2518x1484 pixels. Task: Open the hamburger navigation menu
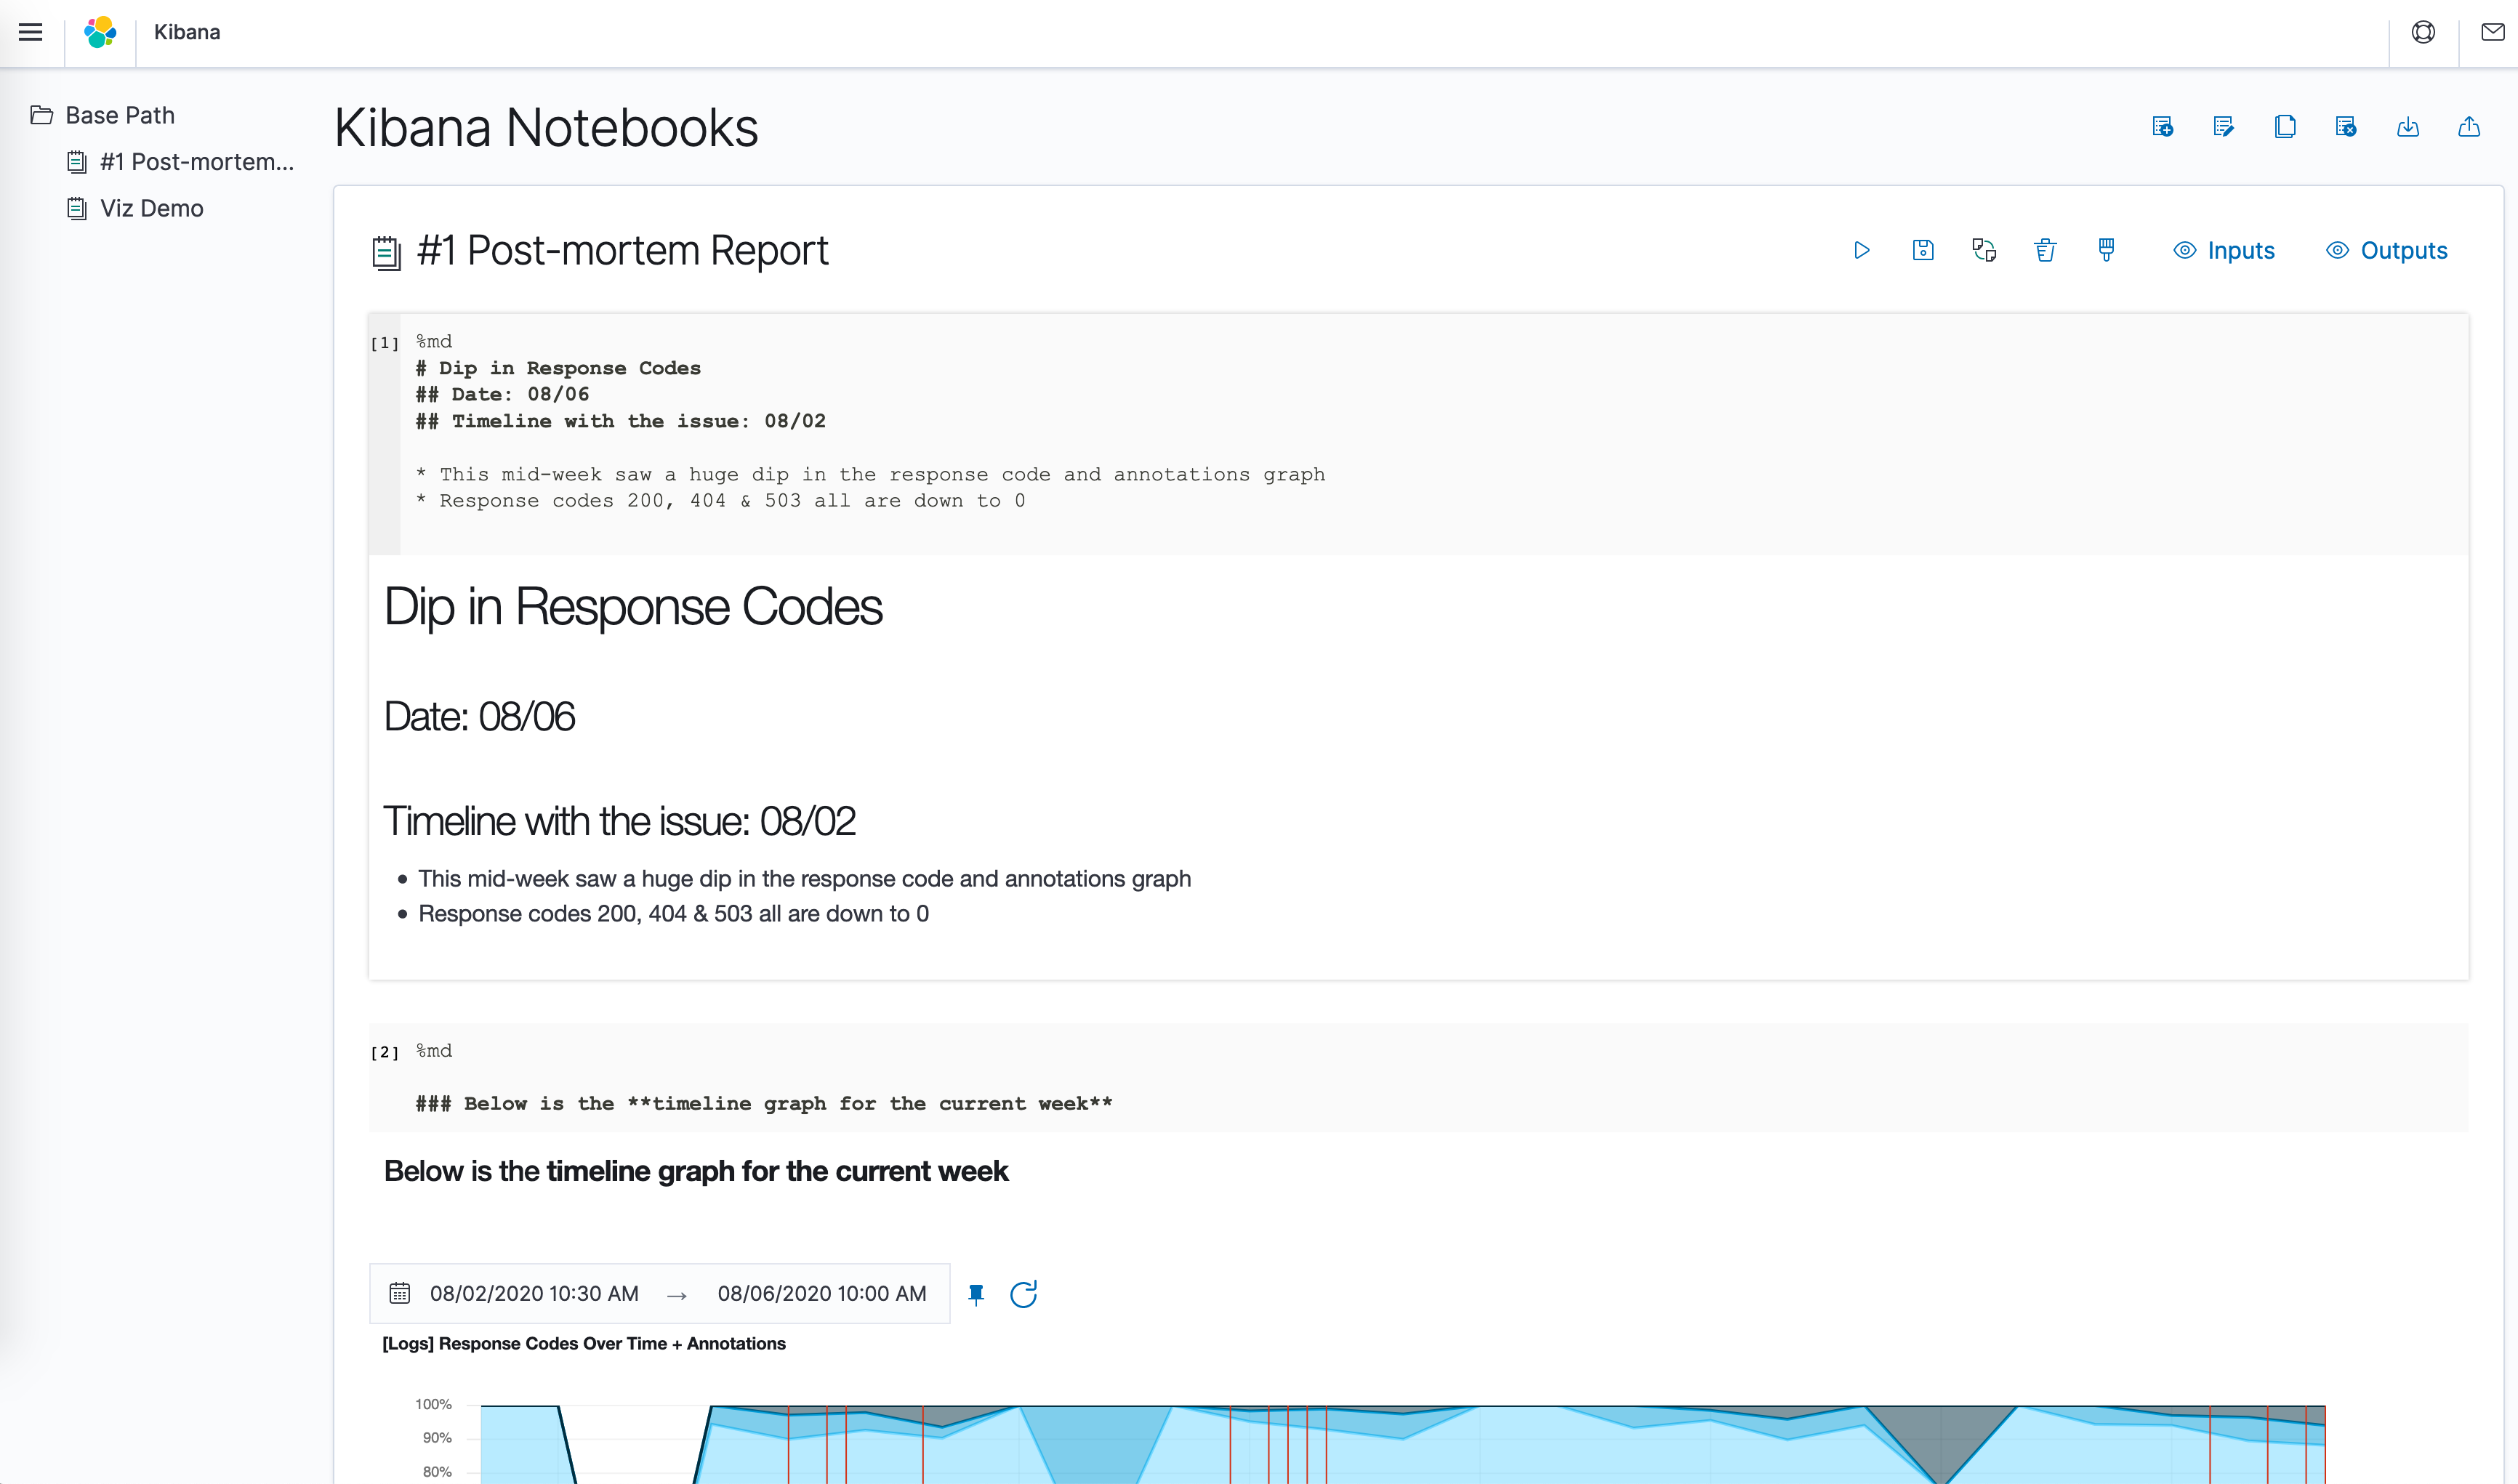click(31, 32)
